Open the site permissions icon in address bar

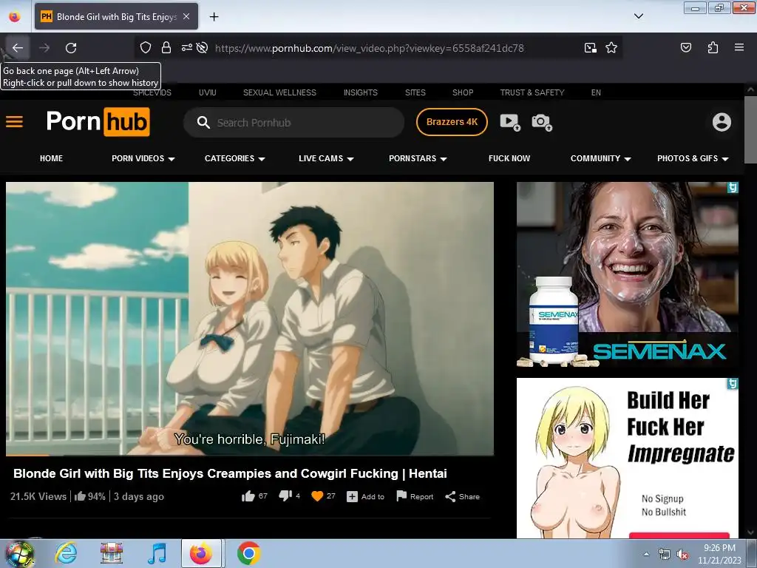click(x=187, y=47)
